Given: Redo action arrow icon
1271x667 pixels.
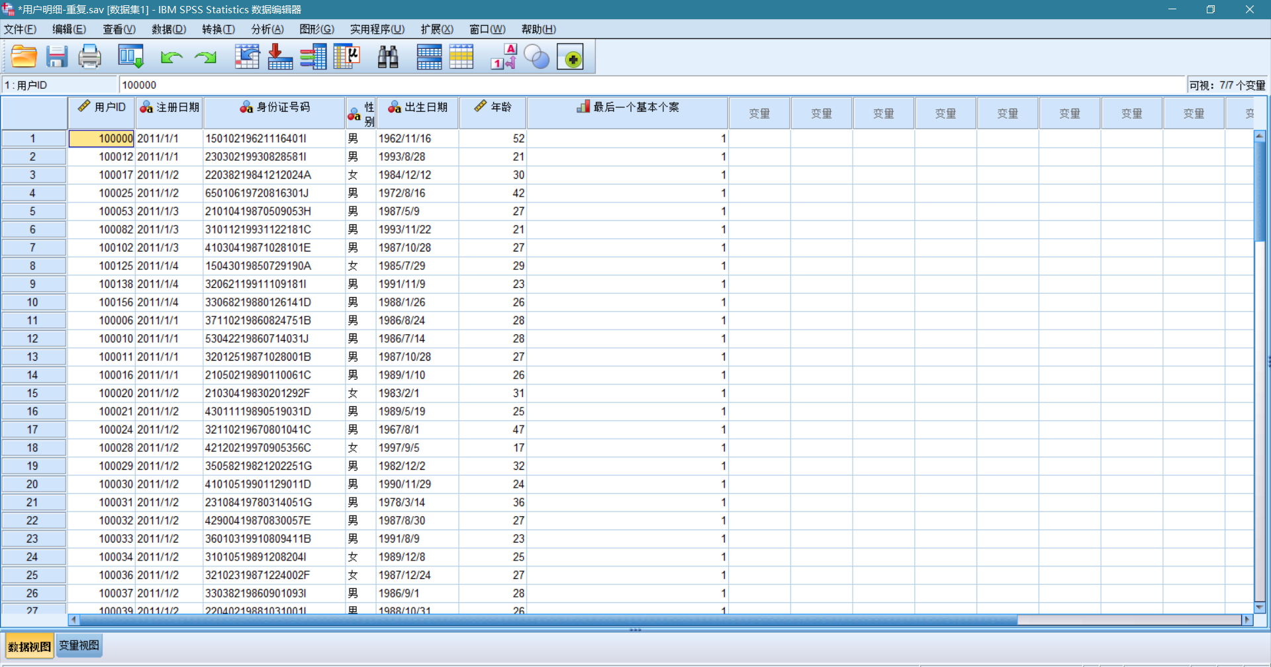Looking at the screenshot, I should click(205, 58).
